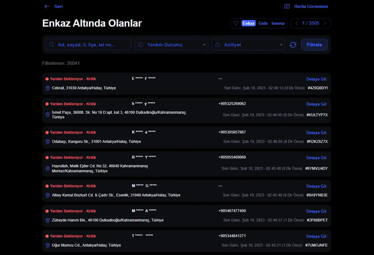The width and height of the screenshot is (374, 255).
Task: Click red status dot in #2P89BPET row
Action: coord(47,211)
